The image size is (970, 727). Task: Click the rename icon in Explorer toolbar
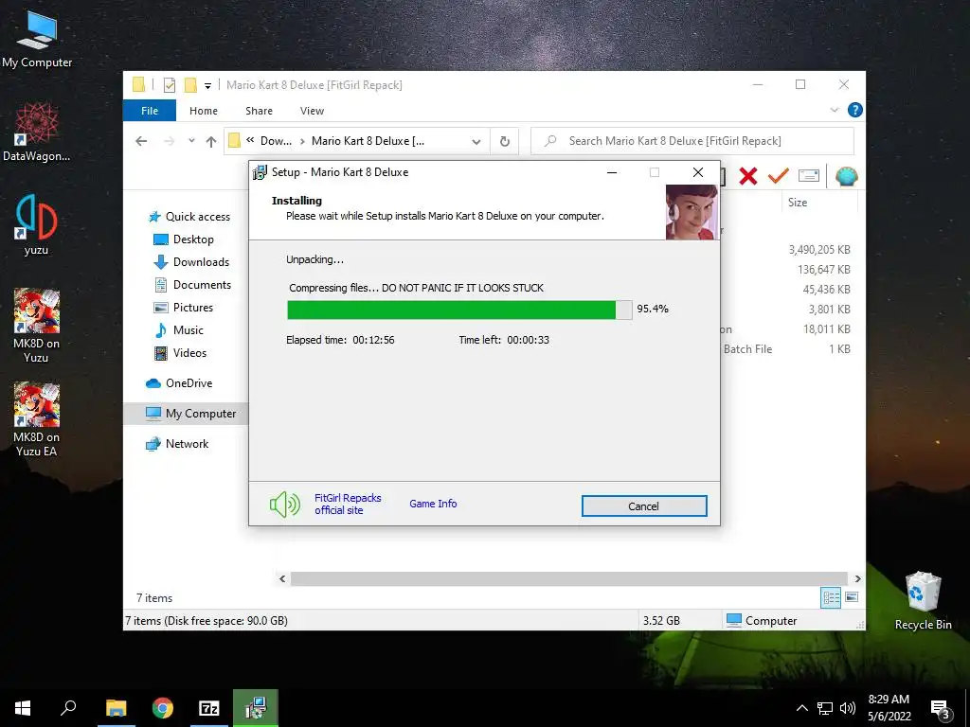809,176
